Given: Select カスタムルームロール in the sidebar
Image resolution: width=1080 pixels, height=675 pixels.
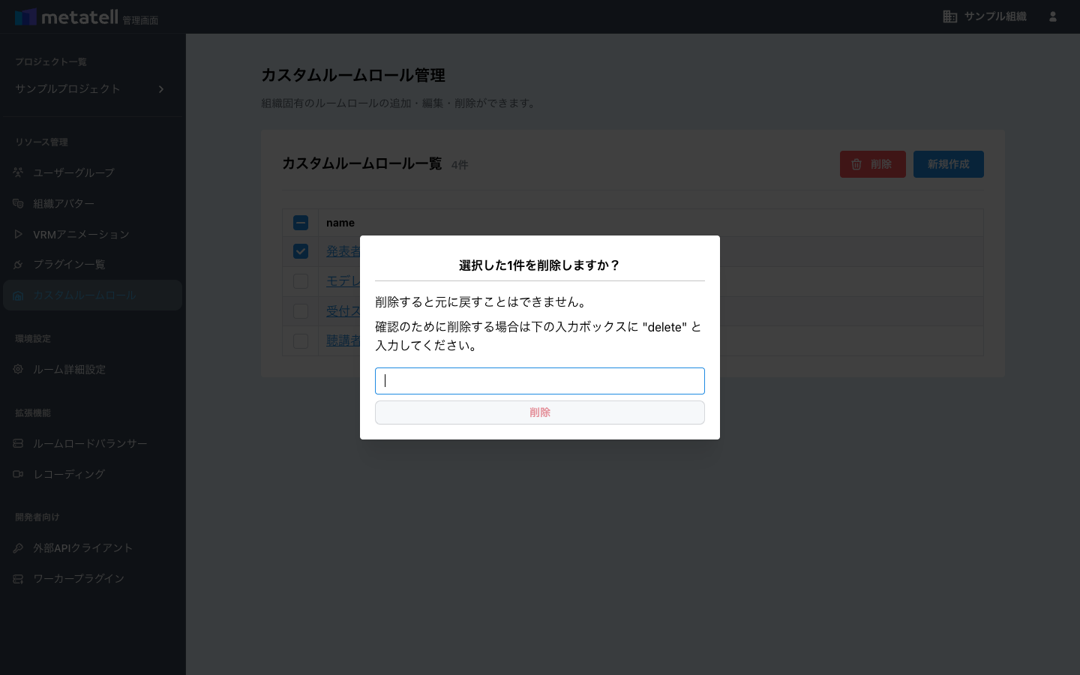Looking at the screenshot, I should coord(92,295).
